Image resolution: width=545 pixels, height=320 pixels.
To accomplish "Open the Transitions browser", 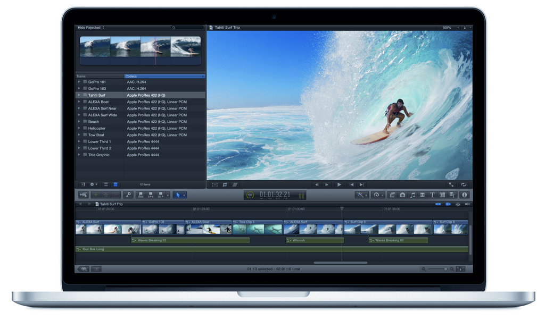I will tap(423, 195).
